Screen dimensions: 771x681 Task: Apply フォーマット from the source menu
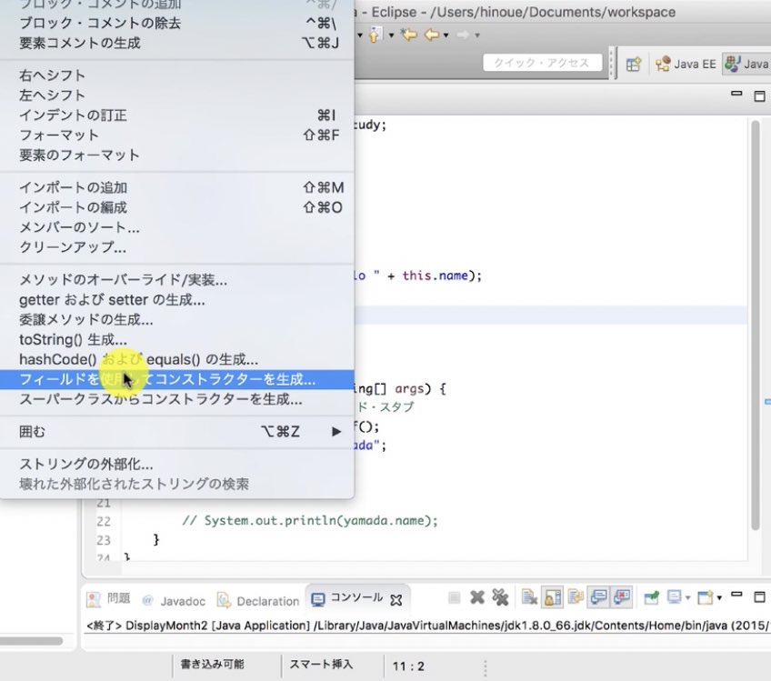pos(177,135)
